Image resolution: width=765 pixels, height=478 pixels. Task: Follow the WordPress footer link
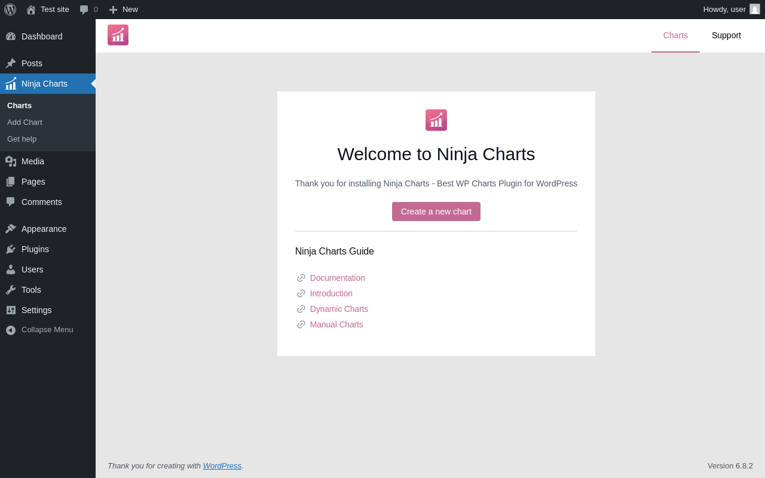point(222,465)
